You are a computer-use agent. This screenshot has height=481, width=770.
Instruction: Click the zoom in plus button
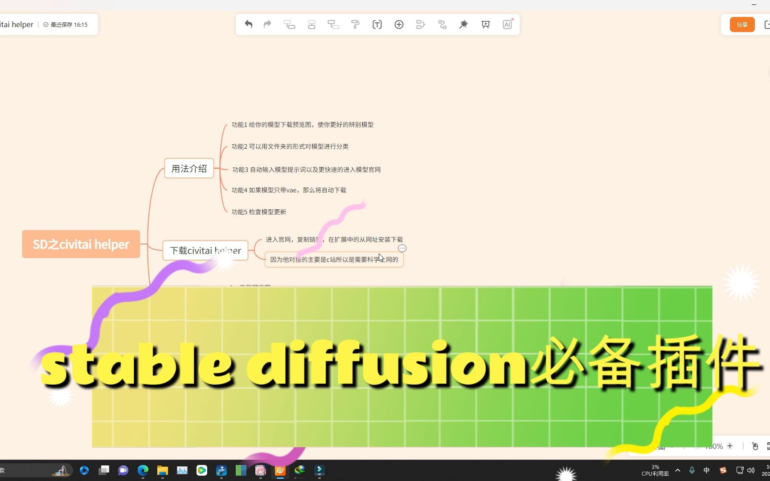pyautogui.click(x=730, y=446)
